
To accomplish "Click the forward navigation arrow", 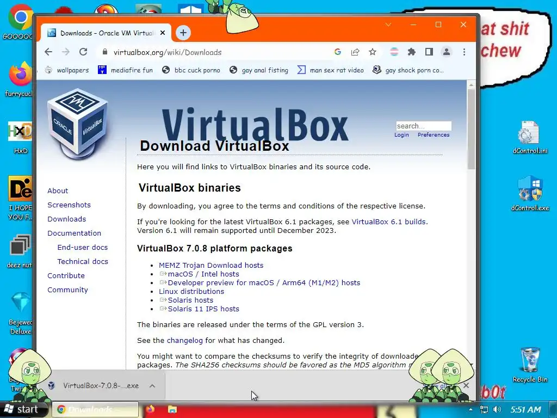I will (x=66, y=52).
